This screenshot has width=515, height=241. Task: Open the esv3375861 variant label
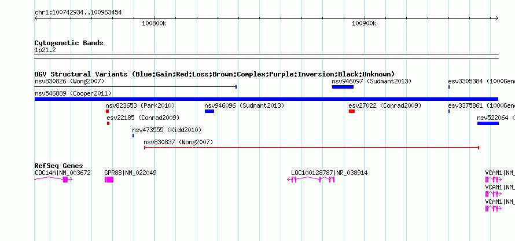pos(481,105)
